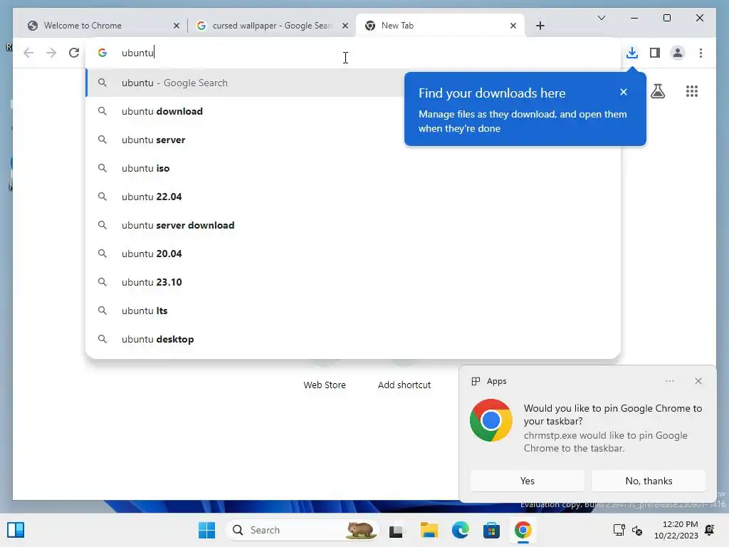Click the taskbar Search box
This screenshot has height=547, width=729.
302,530
